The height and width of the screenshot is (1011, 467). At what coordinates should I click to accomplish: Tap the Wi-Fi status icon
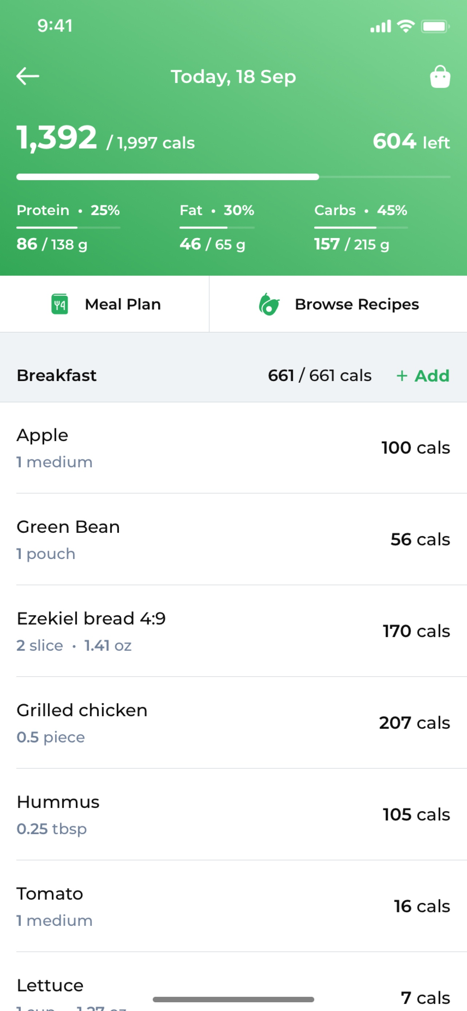406,26
